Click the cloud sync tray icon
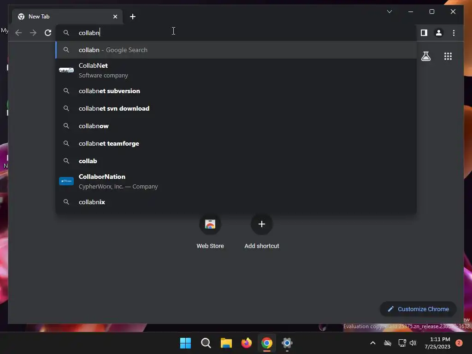 [x=388, y=343]
